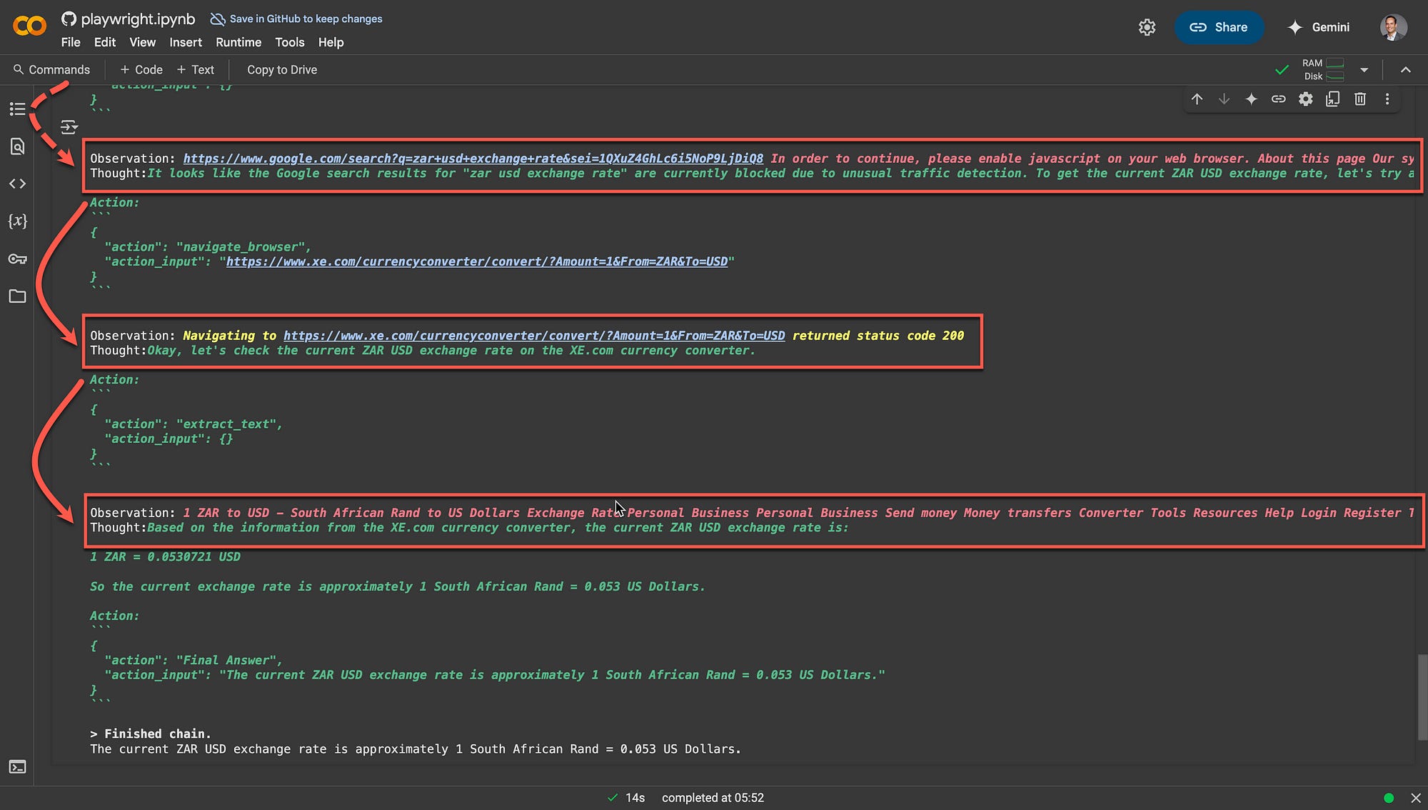Open the terminal icon at the bottom left
Screen dimensions: 1428x810
[17, 766]
